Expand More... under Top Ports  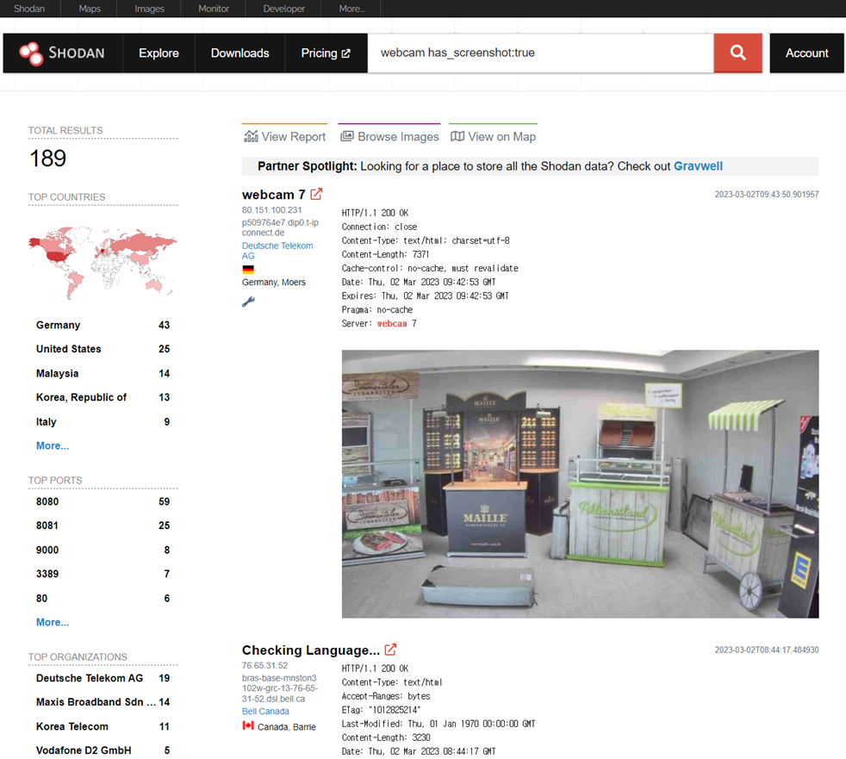click(53, 622)
